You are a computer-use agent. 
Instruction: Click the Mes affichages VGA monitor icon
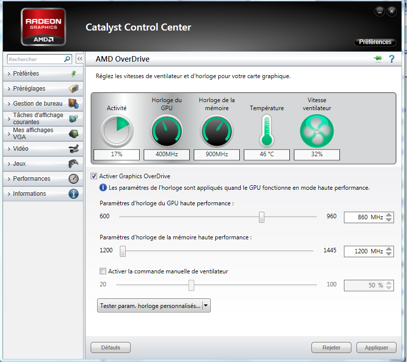(74, 134)
